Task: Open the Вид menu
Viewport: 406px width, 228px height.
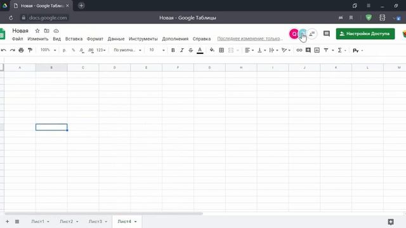Action: pos(56,39)
